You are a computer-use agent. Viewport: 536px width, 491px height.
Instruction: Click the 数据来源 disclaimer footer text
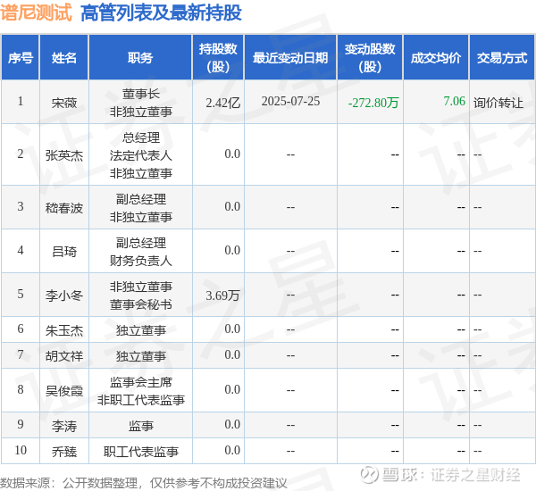[144, 484]
